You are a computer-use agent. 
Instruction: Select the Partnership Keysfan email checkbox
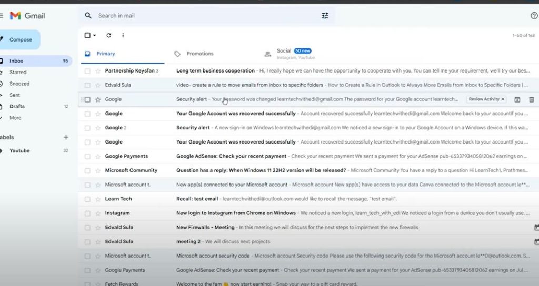pos(87,71)
